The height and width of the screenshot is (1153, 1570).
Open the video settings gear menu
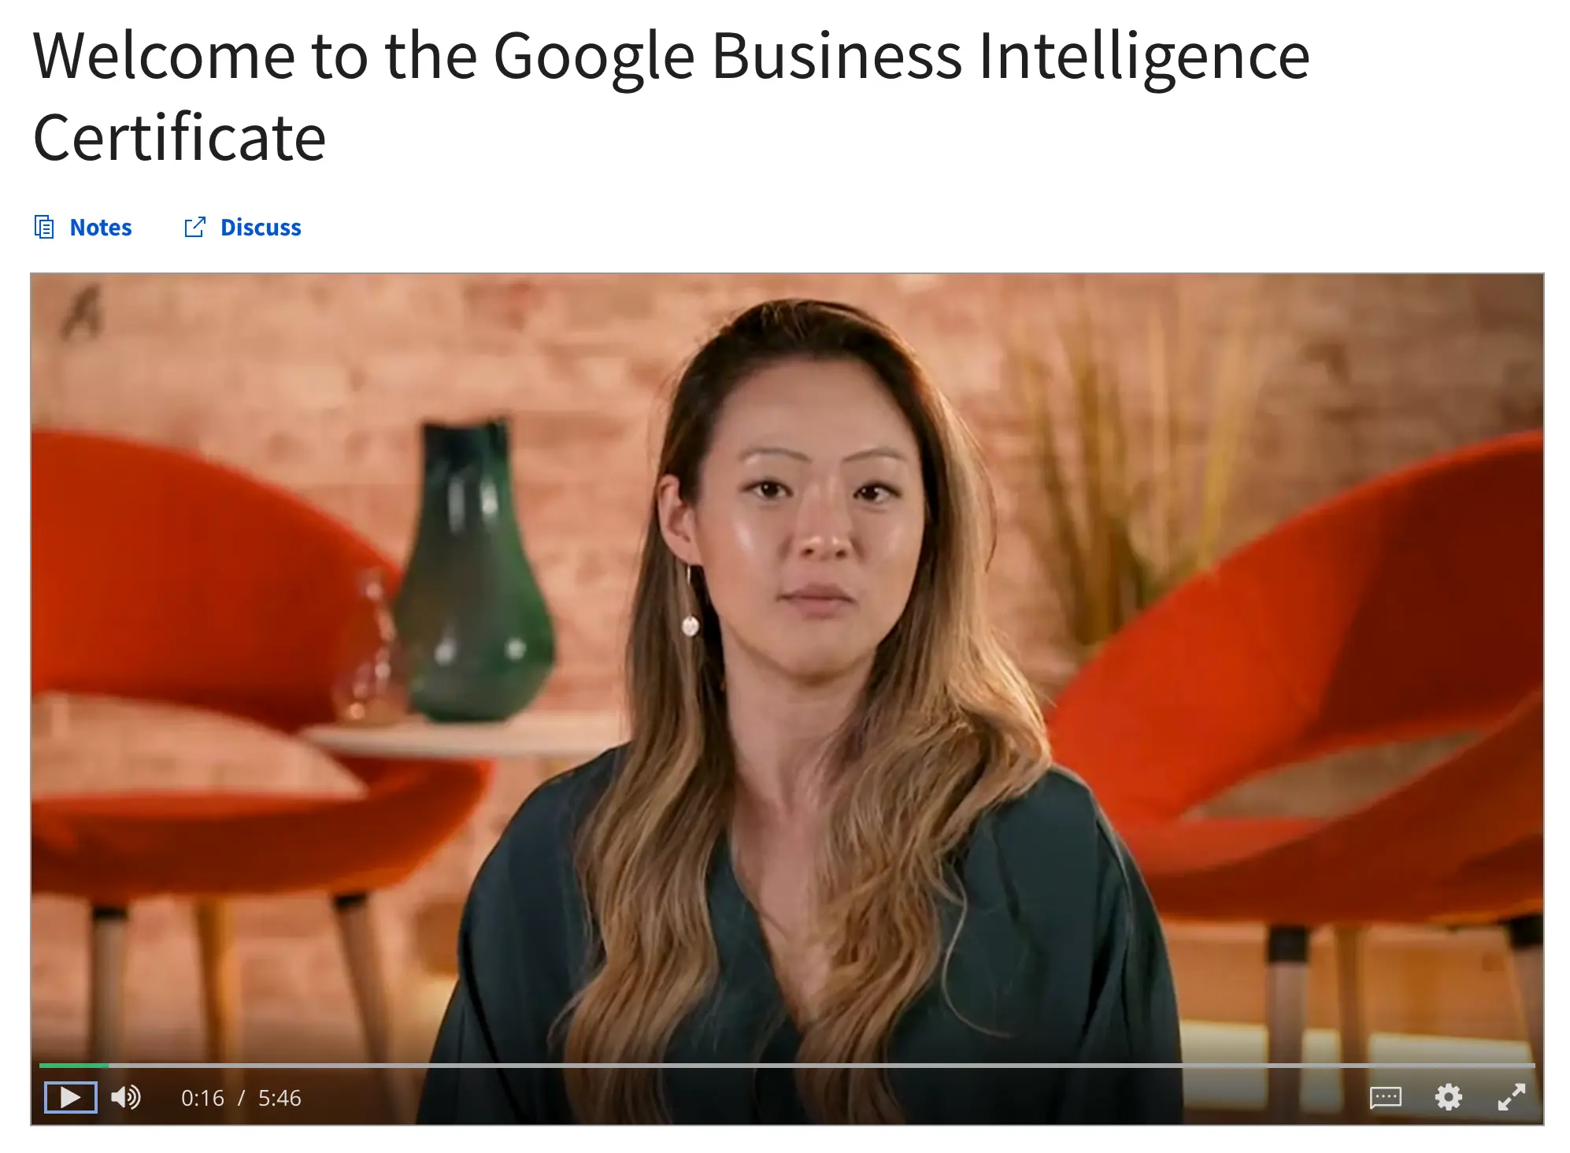tap(1448, 1097)
